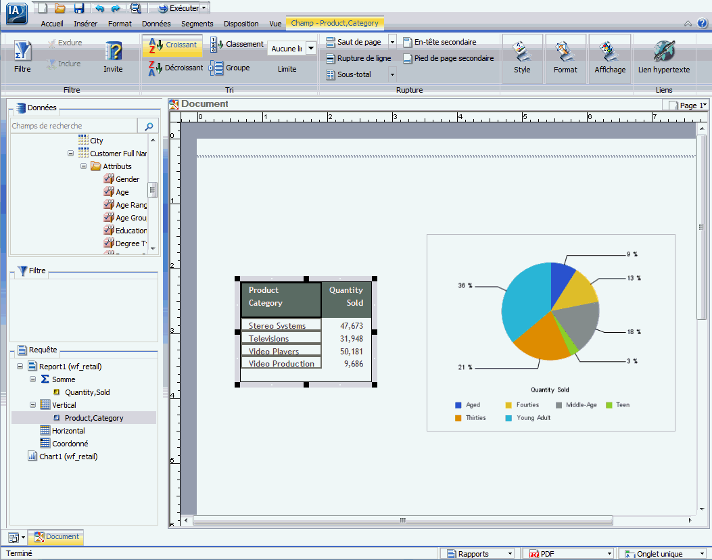This screenshot has width=712, height=560.
Task: Open preview with the magnifier page icon
Action: point(135,7)
